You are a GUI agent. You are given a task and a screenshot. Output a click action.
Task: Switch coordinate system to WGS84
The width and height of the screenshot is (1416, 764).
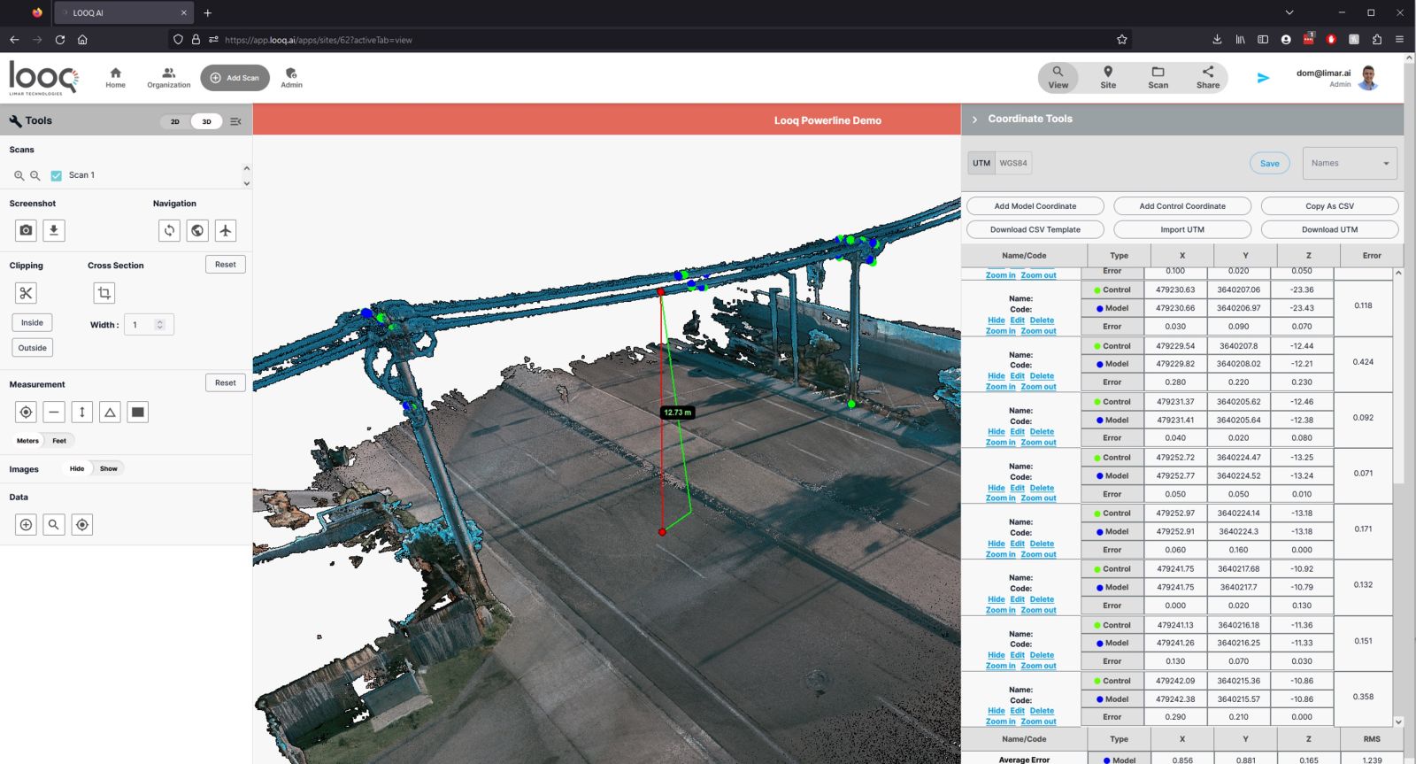1013,163
